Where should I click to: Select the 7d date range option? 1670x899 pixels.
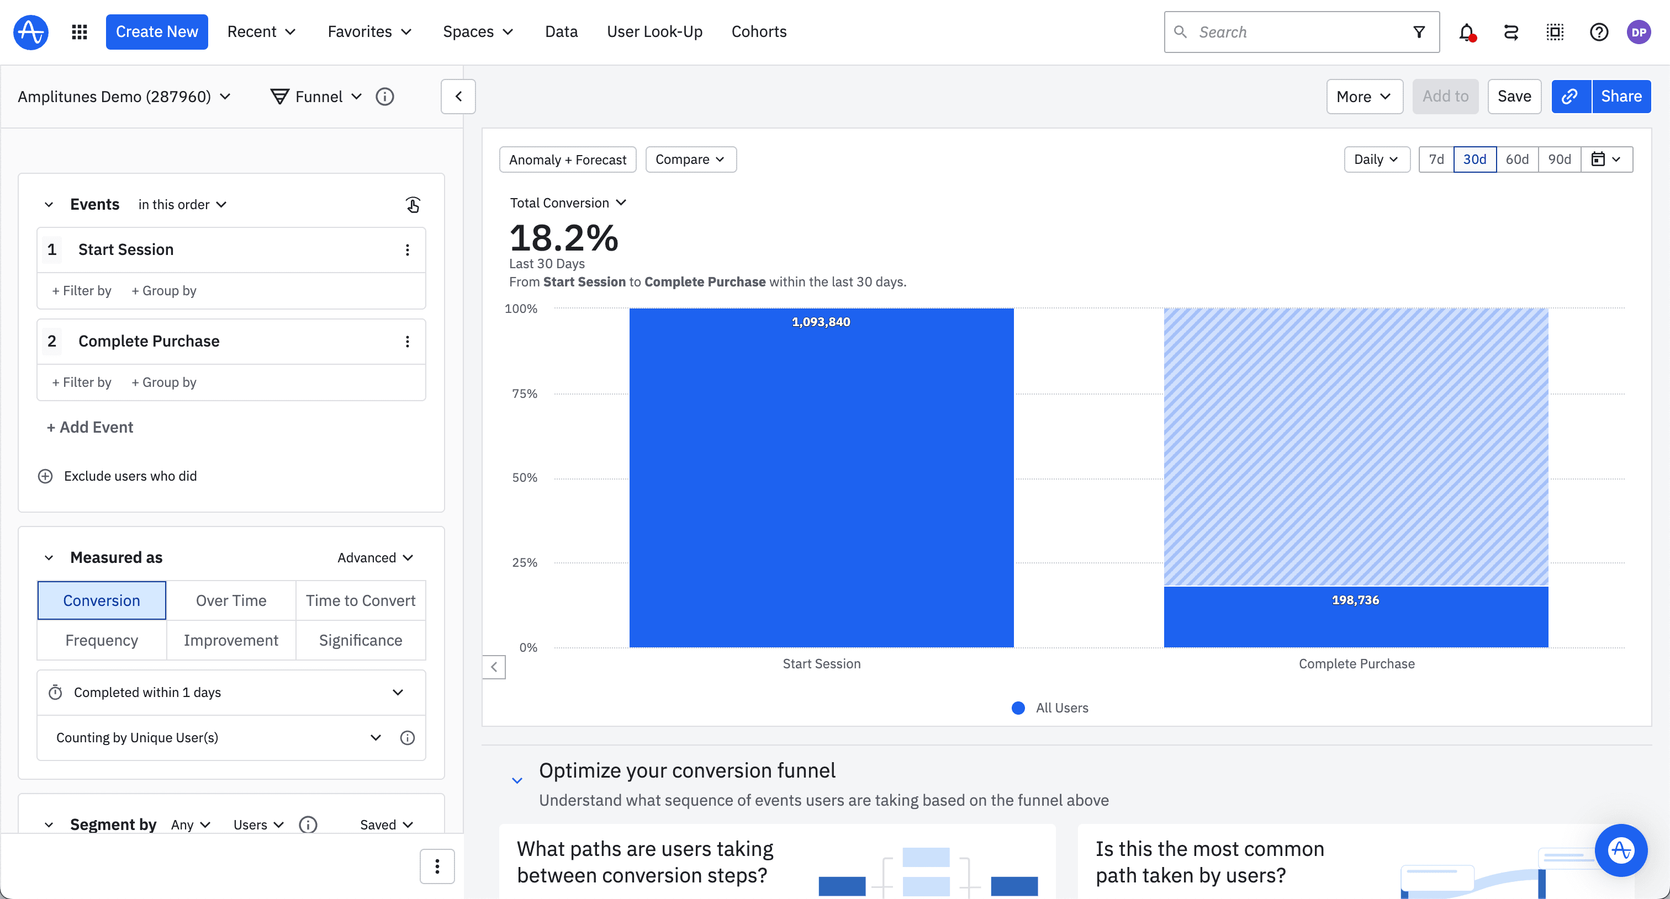(x=1436, y=159)
